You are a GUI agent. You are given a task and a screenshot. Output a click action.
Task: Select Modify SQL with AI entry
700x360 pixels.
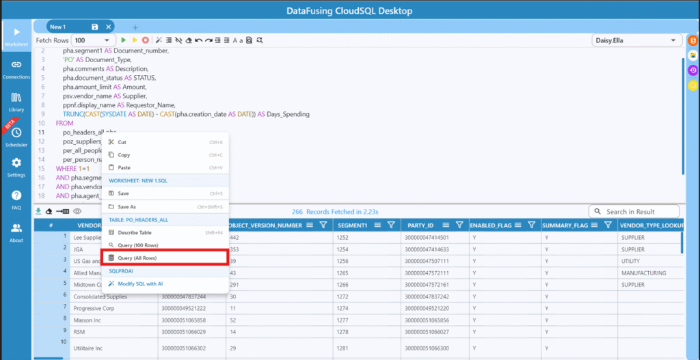[x=165, y=283]
